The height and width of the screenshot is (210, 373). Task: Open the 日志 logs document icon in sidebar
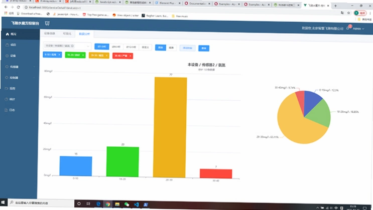click(x=6, y=110)
